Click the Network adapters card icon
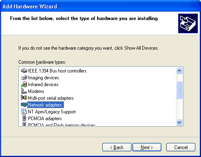 pyautogui.click(x=24, y=105)
